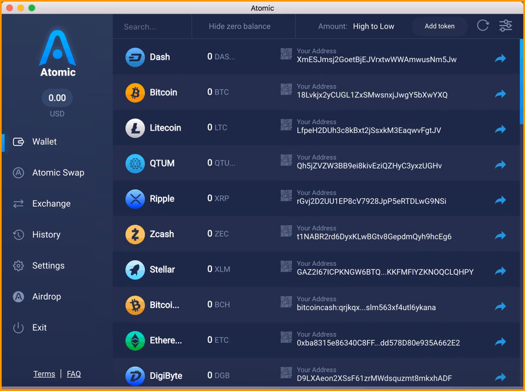525x391 pixels.
Task: Switch to the Atomic Swap section
Action: 57,172
